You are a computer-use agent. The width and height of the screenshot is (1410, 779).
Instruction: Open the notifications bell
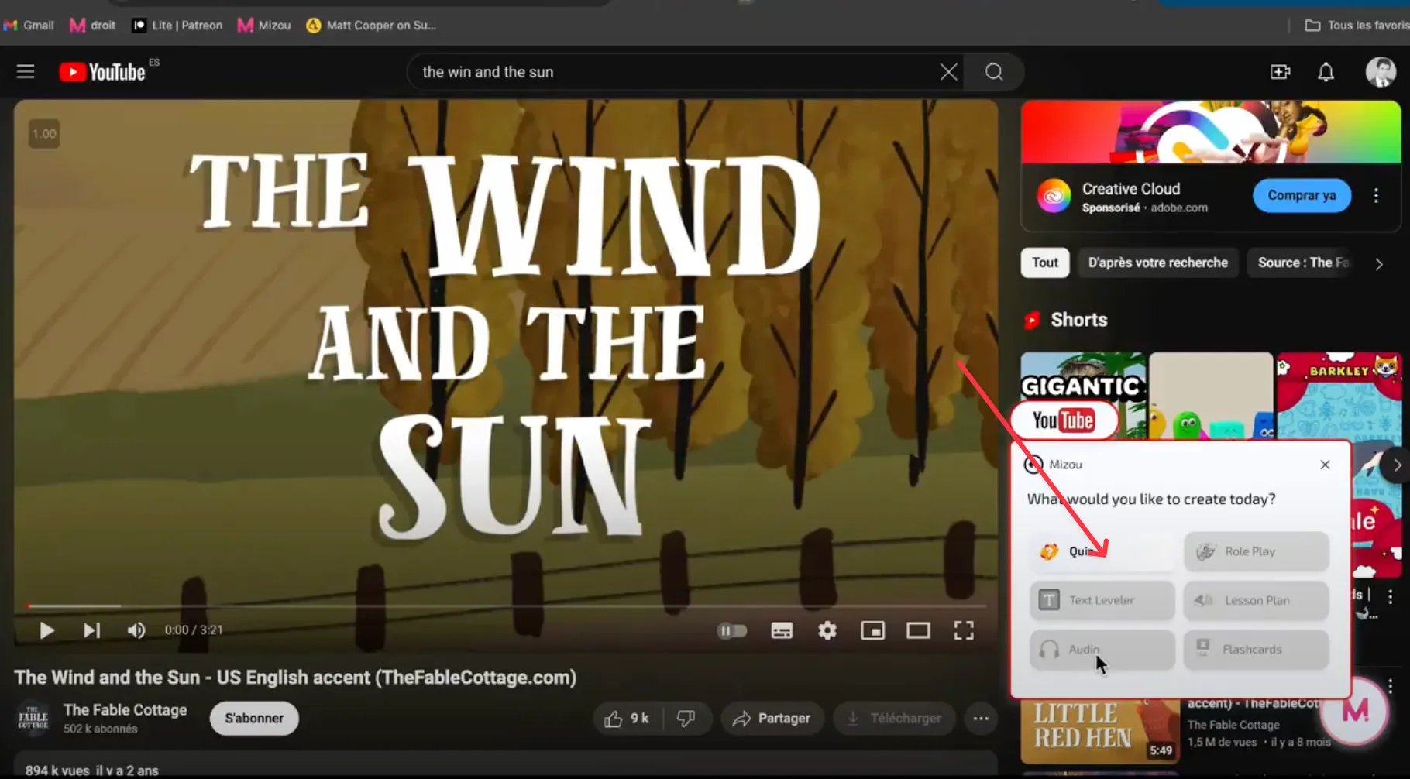(1326, 72)
